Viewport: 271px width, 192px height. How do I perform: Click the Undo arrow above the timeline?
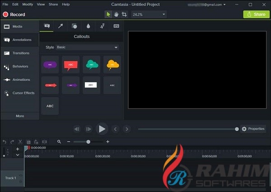(x=5, y=142)
